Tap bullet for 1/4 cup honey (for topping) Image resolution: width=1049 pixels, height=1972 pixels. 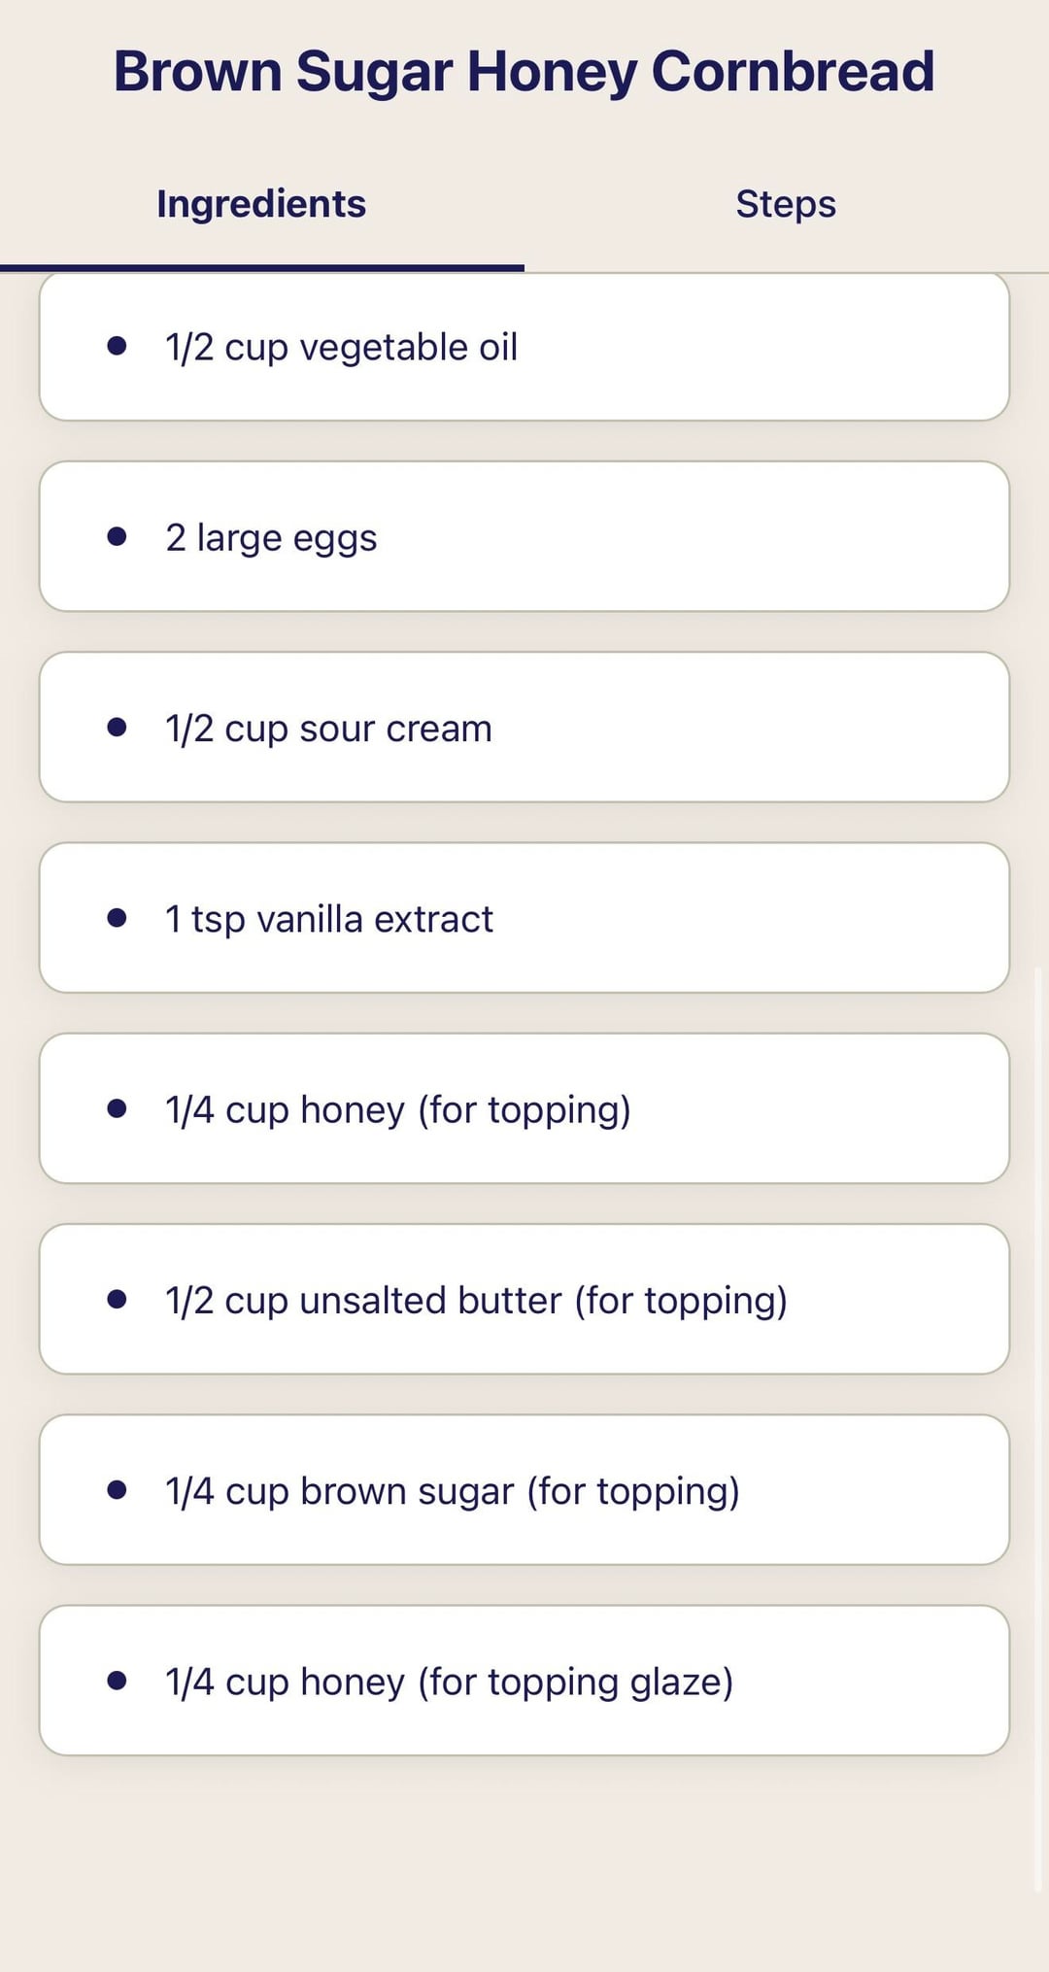pyautogui.click(x=118, y=1108)
